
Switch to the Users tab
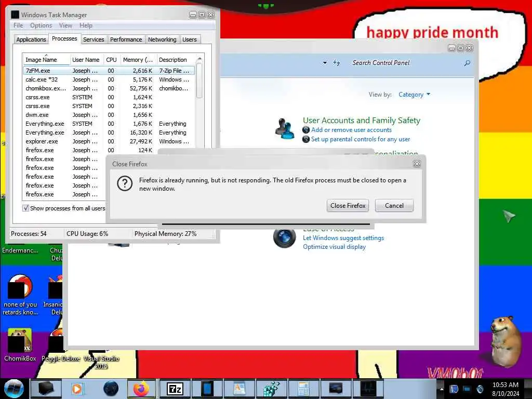point(189,39)
